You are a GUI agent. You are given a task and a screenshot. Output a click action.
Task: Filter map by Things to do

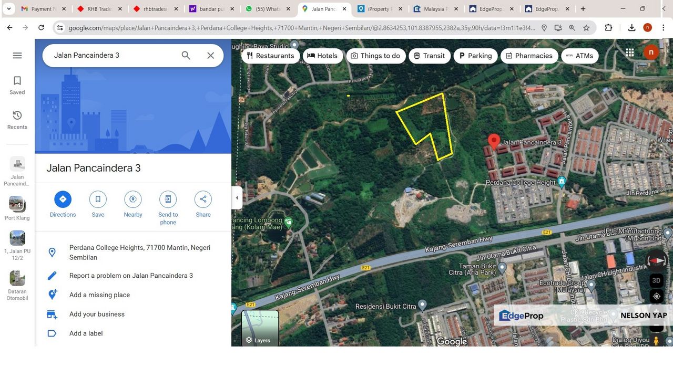375,56
